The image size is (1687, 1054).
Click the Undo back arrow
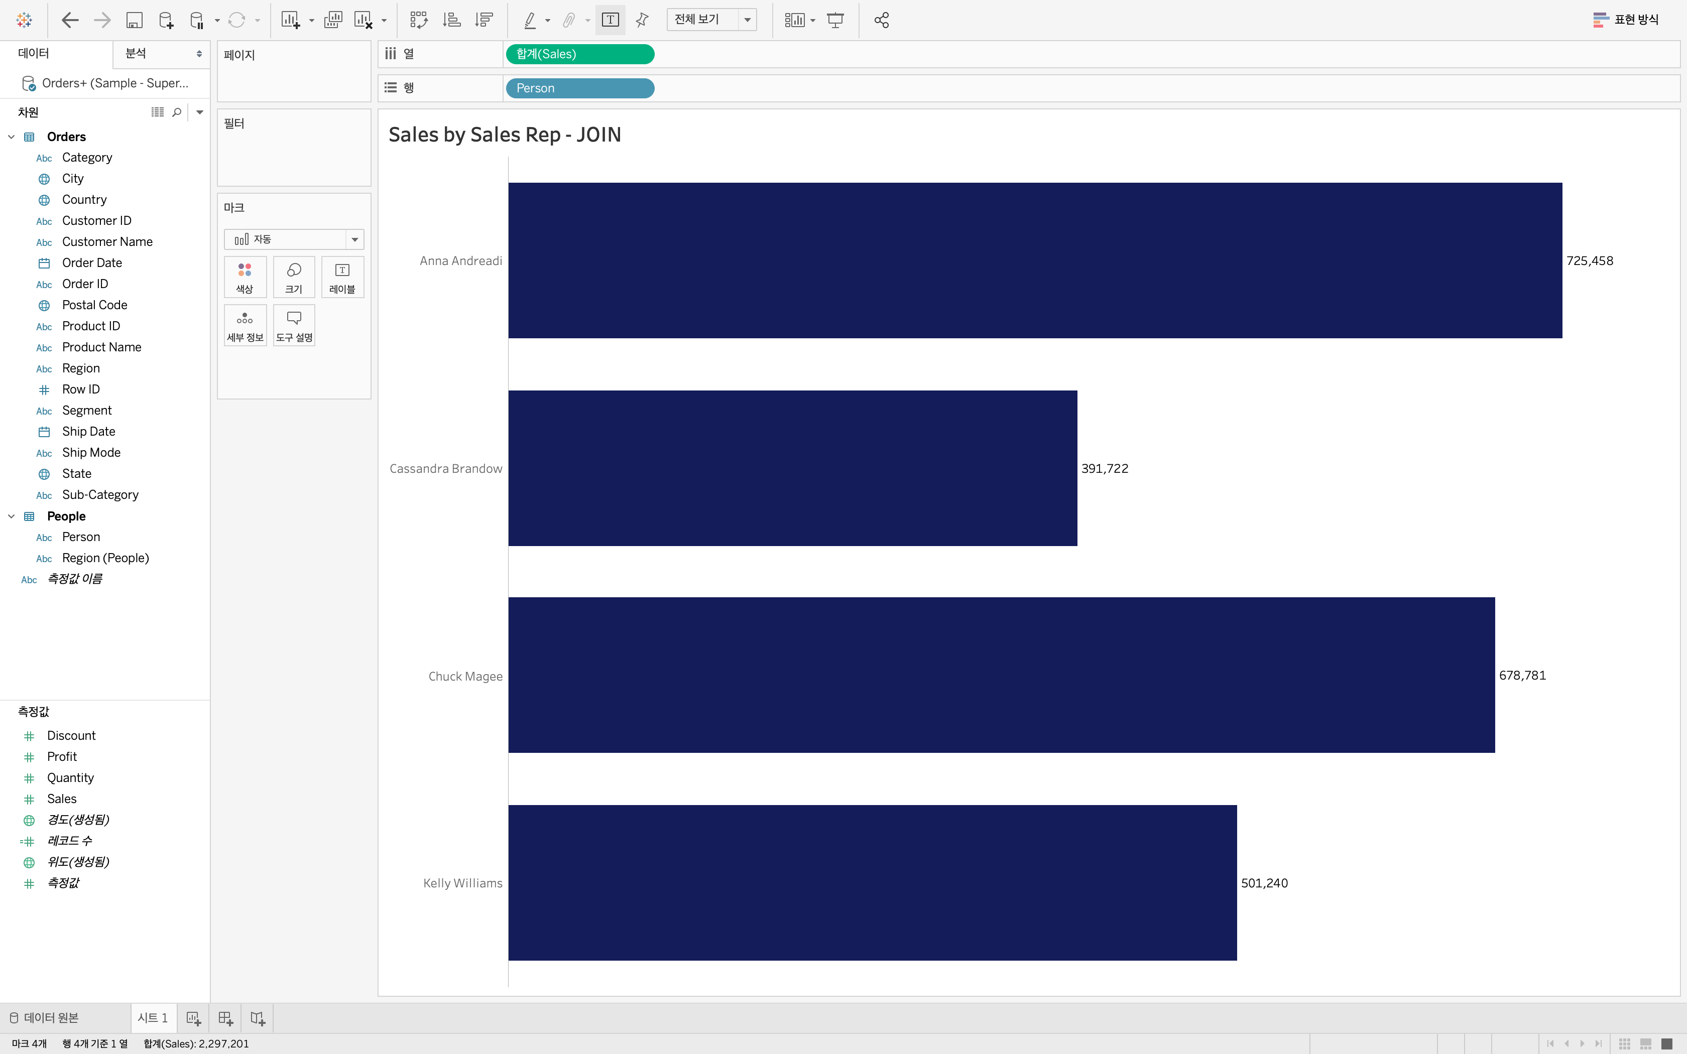pyautogui.click(x=70, y=20)
